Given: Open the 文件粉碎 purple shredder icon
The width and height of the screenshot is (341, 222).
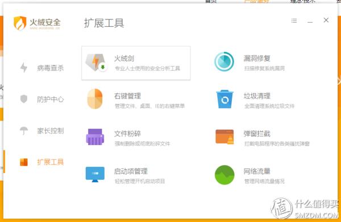Looking at the screenshot, I should click(95, 137).
